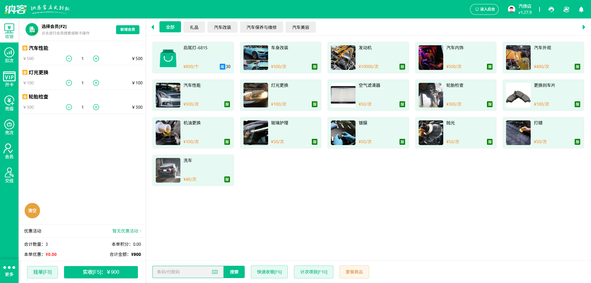591x283 pixels.
Task: Increase quantity of 汽车性能 item
Action: [x=96, y=59]
